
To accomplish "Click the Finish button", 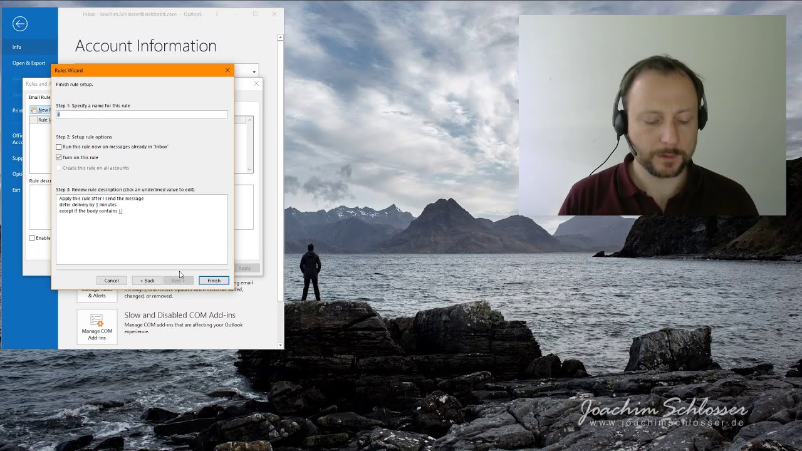I will tap(214, 281).
